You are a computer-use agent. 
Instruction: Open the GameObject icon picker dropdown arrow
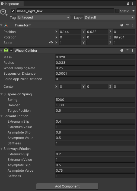pyautogui.click(x=7, y=15)
